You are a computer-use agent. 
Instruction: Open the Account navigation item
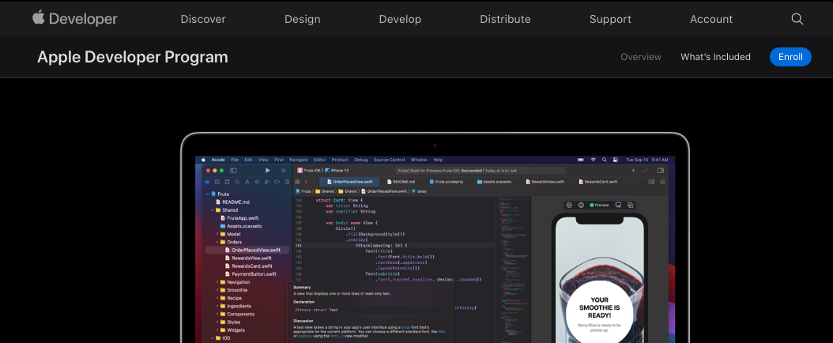click(711, 19)
